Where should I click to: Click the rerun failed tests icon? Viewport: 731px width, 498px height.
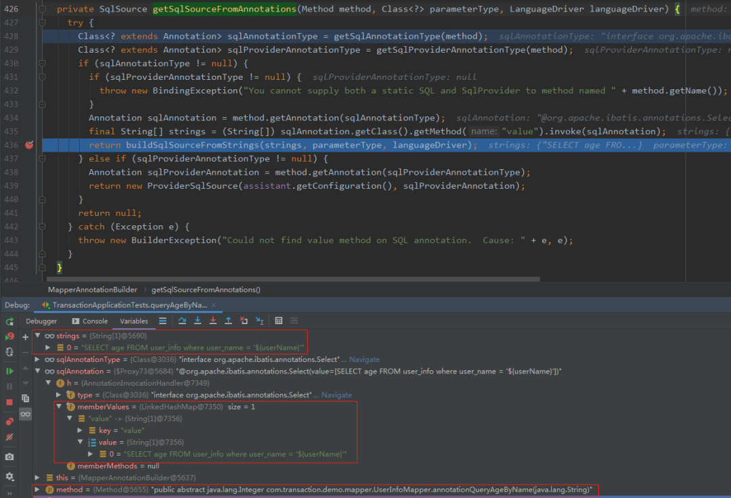tap(9, 336)
